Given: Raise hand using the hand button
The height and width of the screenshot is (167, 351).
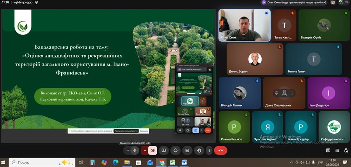Looking at the screenshot, I should (x=199, y=150).
